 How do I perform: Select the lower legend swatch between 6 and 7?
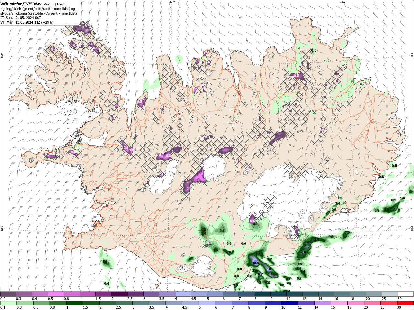223,303
